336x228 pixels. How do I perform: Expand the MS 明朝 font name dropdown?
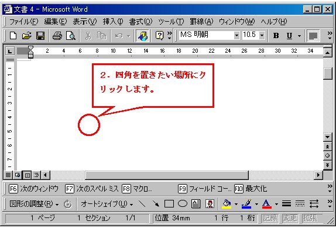[236, 35]
